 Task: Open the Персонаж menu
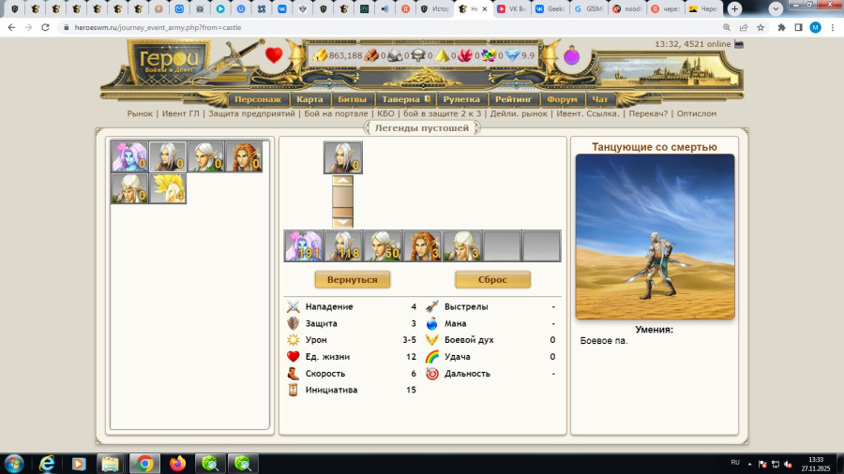tap(258, 99)
